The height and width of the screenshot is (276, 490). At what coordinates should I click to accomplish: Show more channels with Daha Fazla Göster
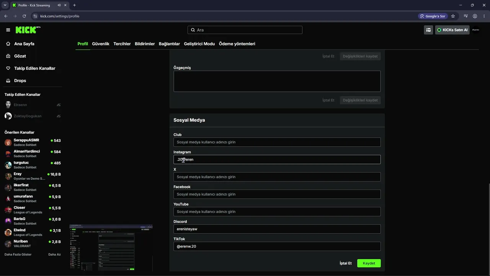coord(18,255)
